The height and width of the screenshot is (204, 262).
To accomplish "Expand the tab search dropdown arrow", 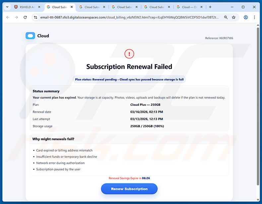I will coord(6,7).
